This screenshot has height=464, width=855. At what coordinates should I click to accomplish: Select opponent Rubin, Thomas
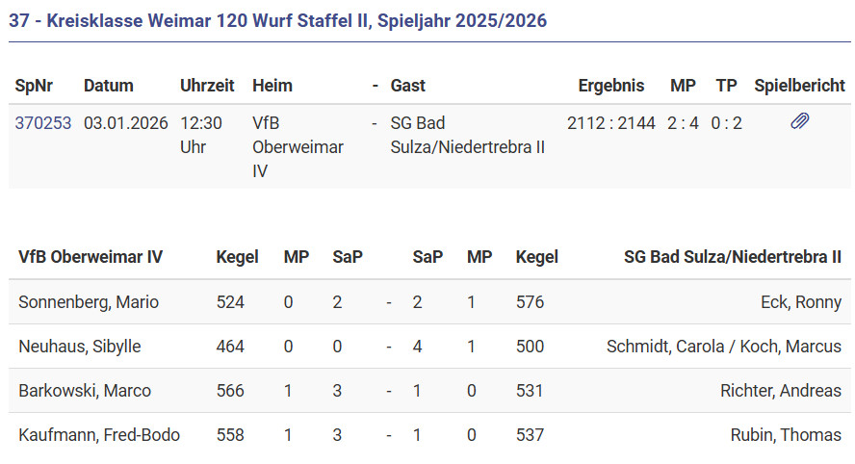tap(786, 435)
